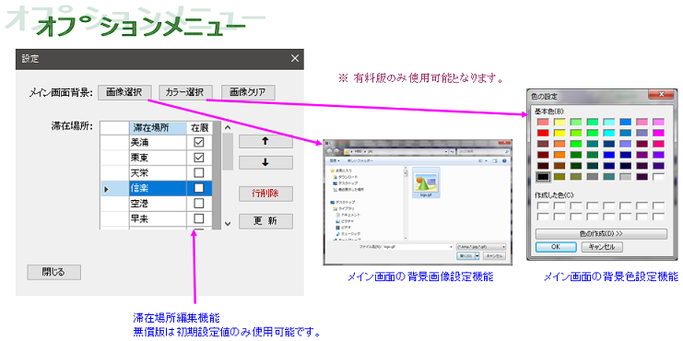
Task: Select お気に入り star item in file dialog
Action: click(x=341, y=170)
